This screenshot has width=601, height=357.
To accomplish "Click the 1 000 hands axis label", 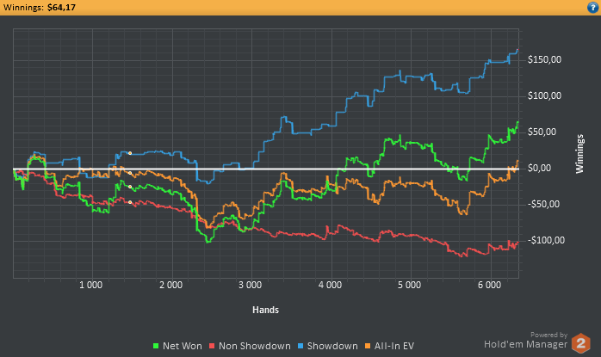I will (91, 285).
